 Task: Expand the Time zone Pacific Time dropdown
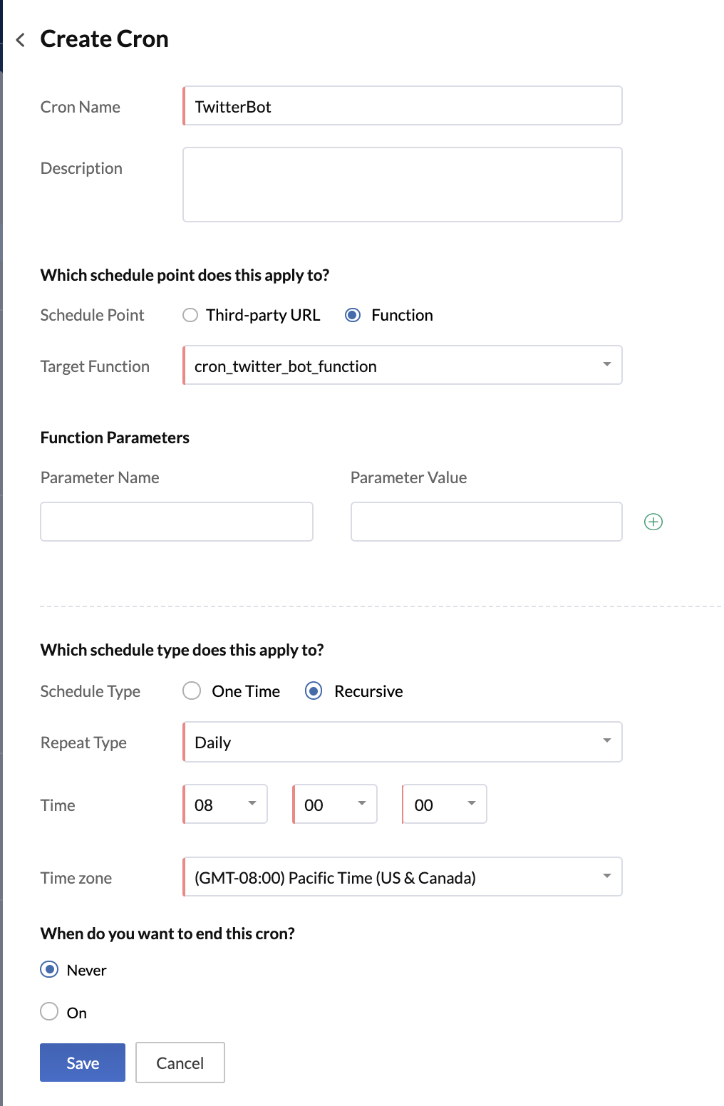(403, 877)
